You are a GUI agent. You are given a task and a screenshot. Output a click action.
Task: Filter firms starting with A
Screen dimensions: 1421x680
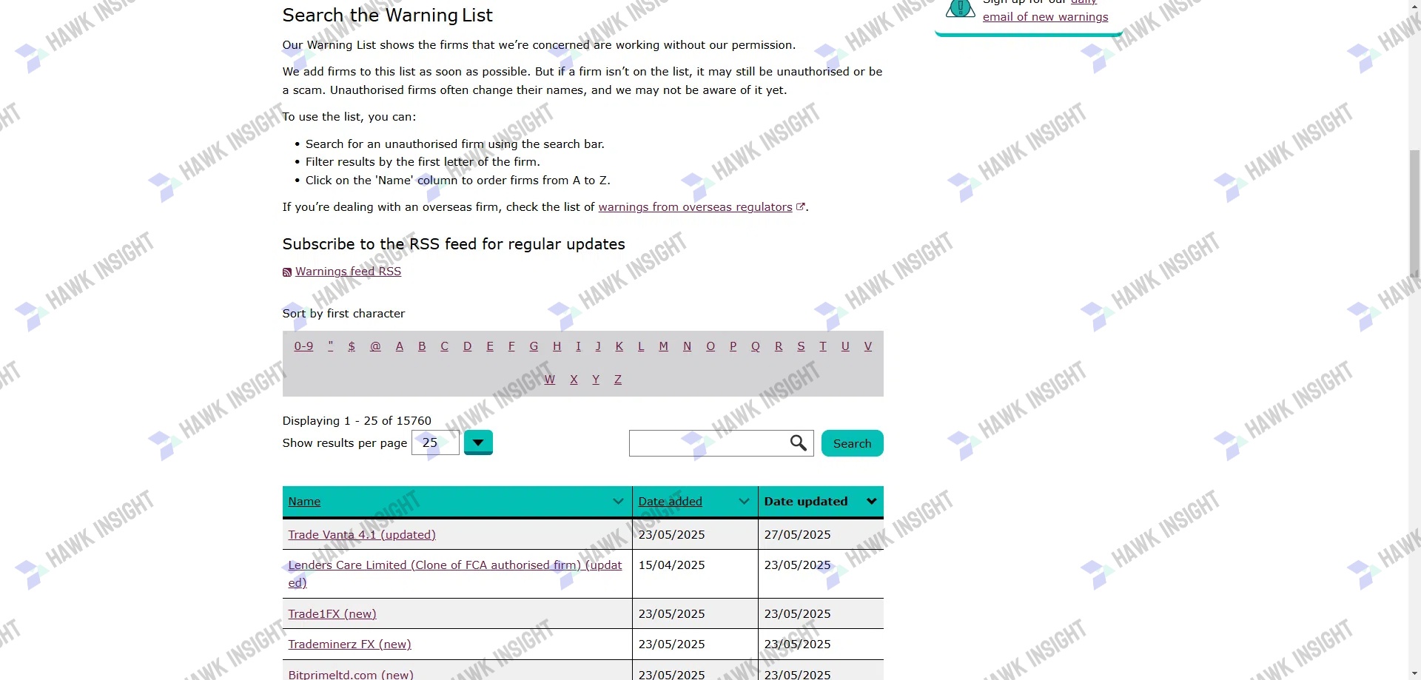click(x=400, y=346)
